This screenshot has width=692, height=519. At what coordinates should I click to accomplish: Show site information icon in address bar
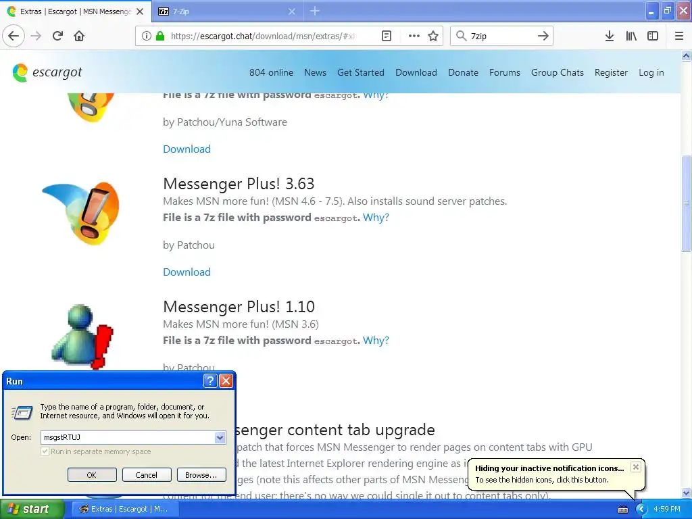[146, 36]
